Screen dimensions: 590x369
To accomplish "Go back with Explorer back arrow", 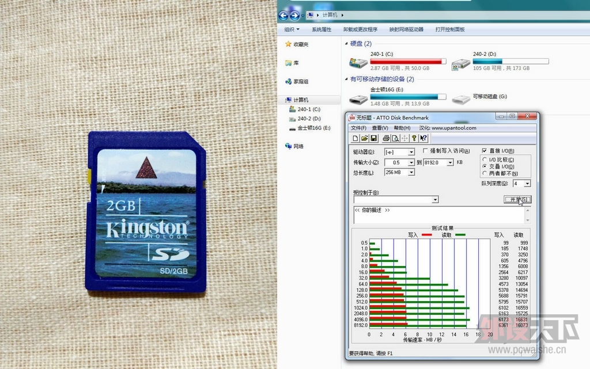I will 283,16.
